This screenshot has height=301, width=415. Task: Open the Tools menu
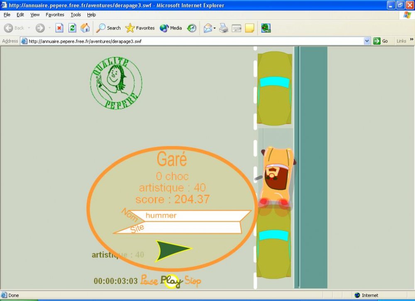pyautogui.click(x=76, y=15)
